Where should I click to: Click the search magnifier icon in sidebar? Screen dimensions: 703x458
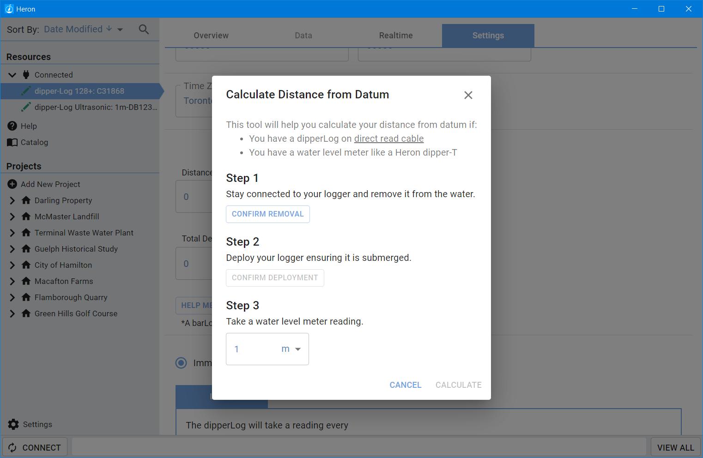click(x=144, y=30)
